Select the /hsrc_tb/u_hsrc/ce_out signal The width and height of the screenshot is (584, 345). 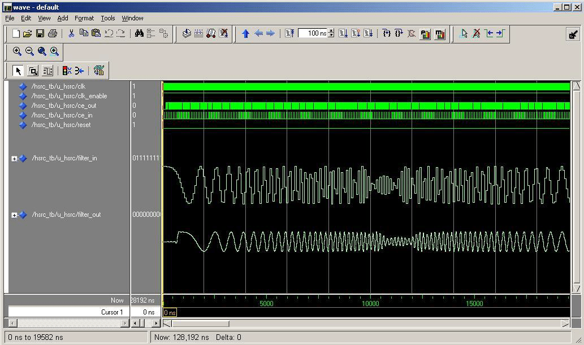(x=64, y=106)
